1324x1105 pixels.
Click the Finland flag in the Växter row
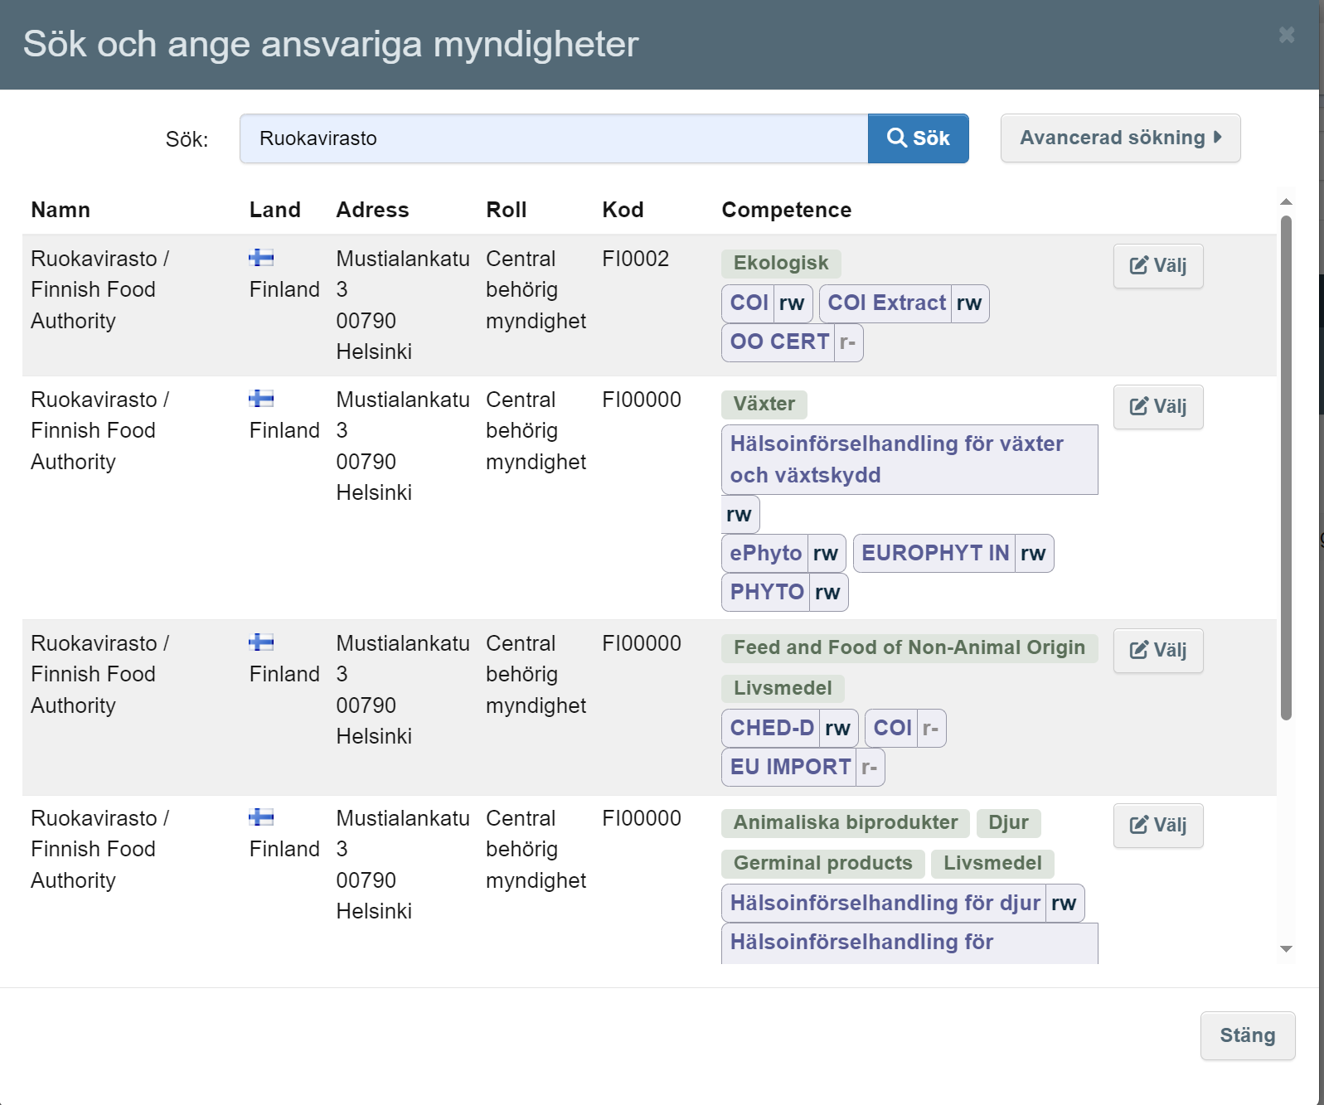point(261,399)
